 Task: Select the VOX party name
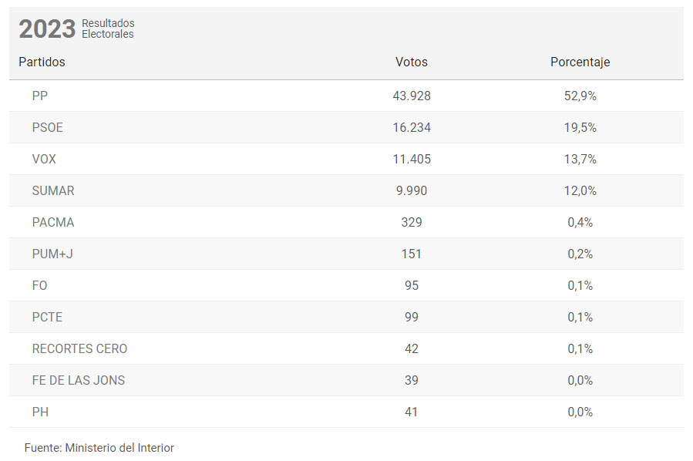tap(44, 159)
